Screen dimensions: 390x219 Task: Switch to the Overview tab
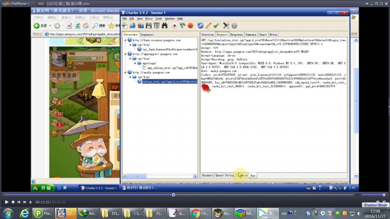click(208, 35)
